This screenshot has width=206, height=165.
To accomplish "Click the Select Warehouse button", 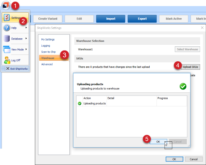I will pyautogui.click(x=187, y=49).
